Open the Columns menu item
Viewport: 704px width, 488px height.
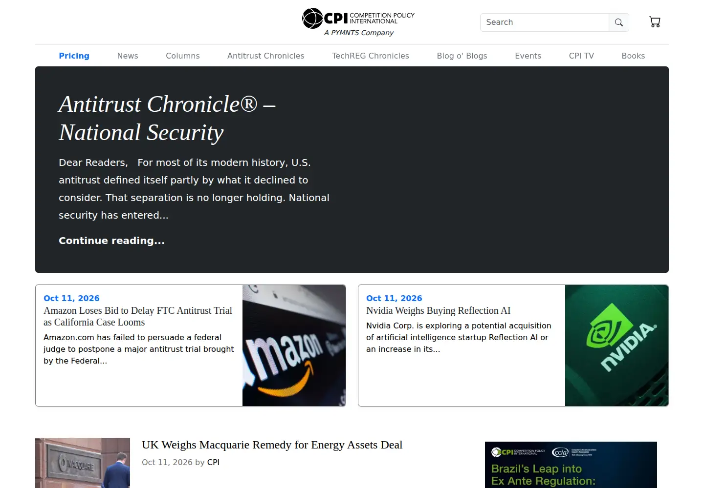183,56
